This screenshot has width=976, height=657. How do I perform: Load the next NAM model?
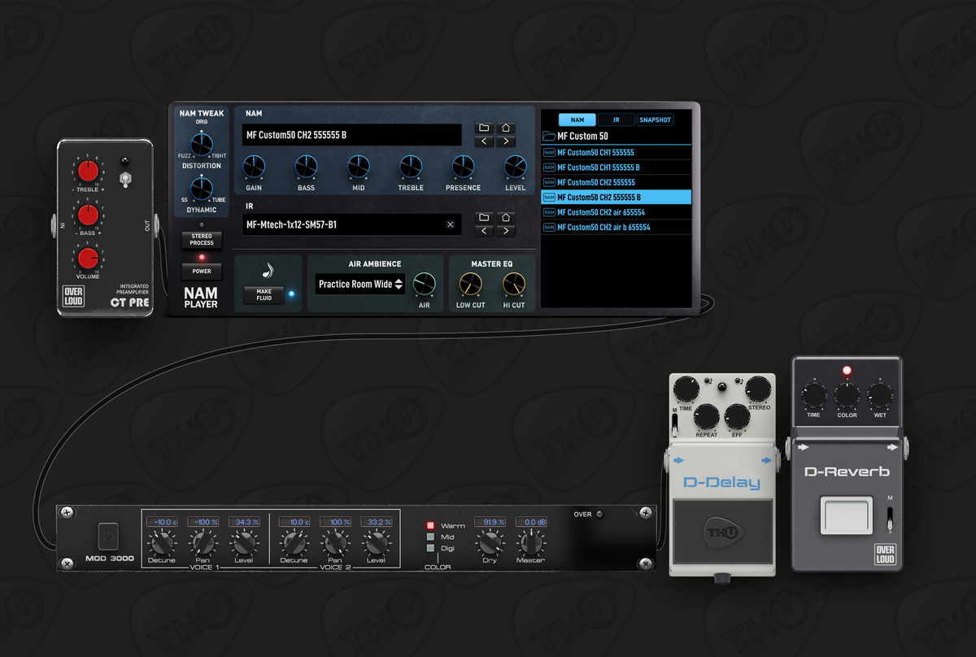point(506,141)
